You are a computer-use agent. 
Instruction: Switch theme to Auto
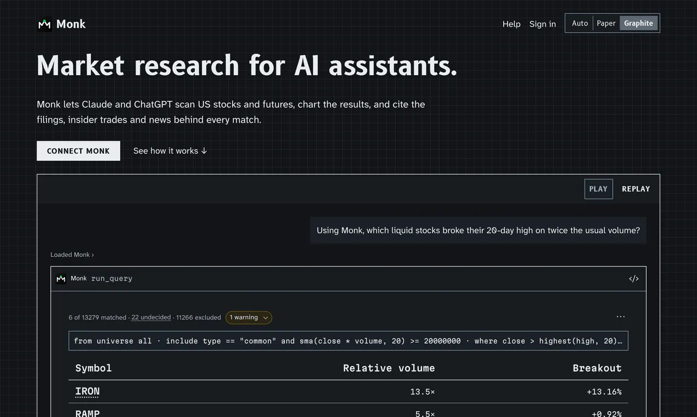point(580,23)
